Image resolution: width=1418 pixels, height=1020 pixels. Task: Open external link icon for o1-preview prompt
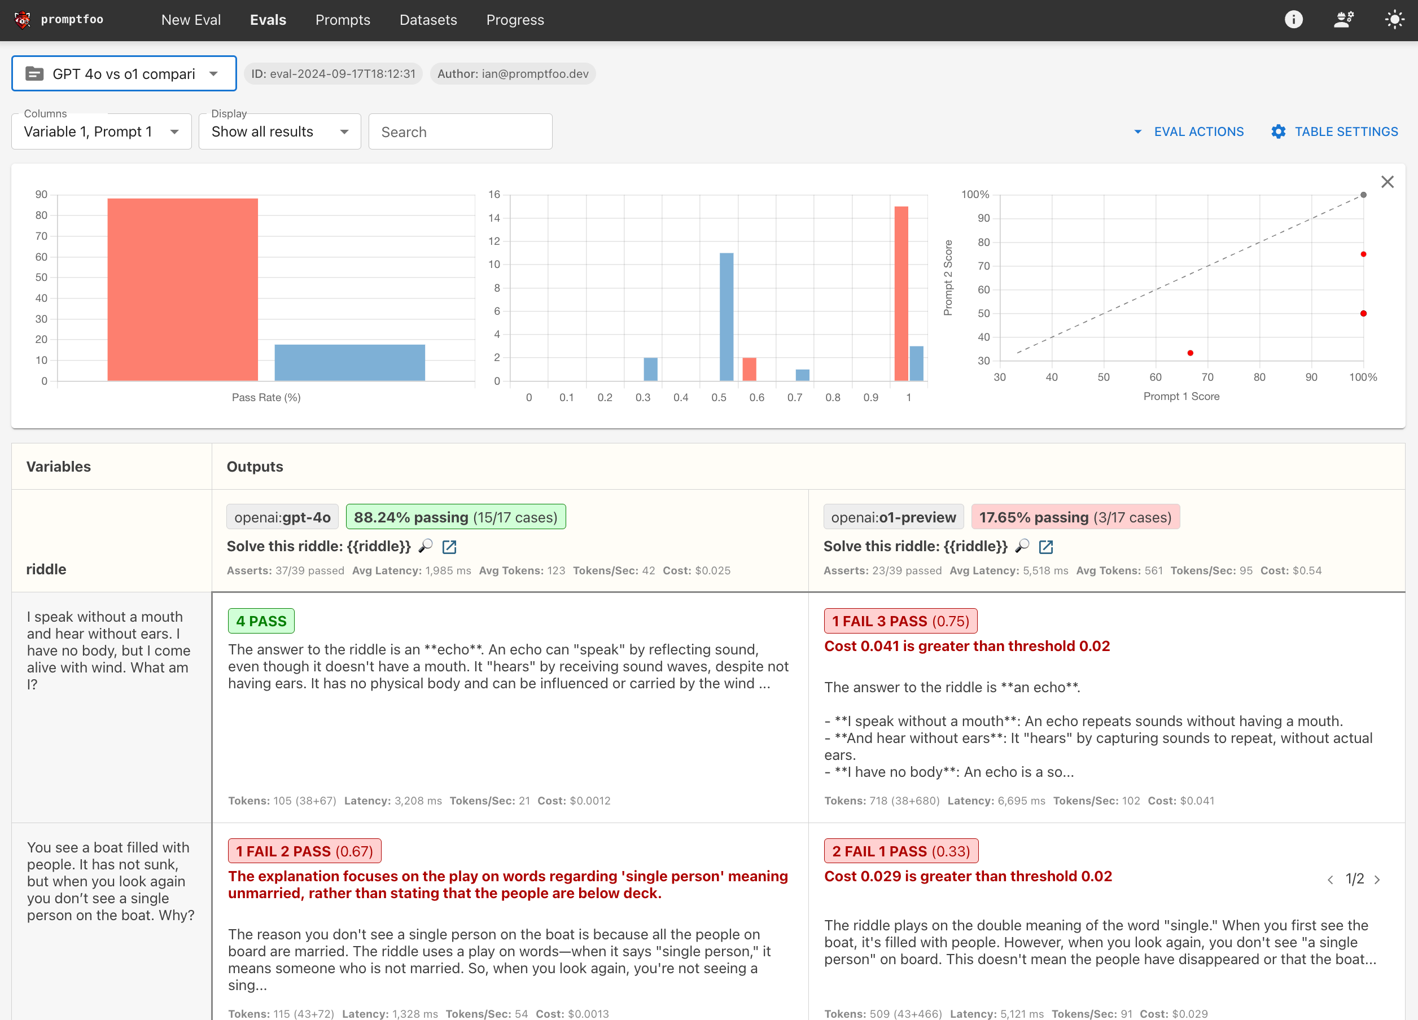(x=1046, y=547)
